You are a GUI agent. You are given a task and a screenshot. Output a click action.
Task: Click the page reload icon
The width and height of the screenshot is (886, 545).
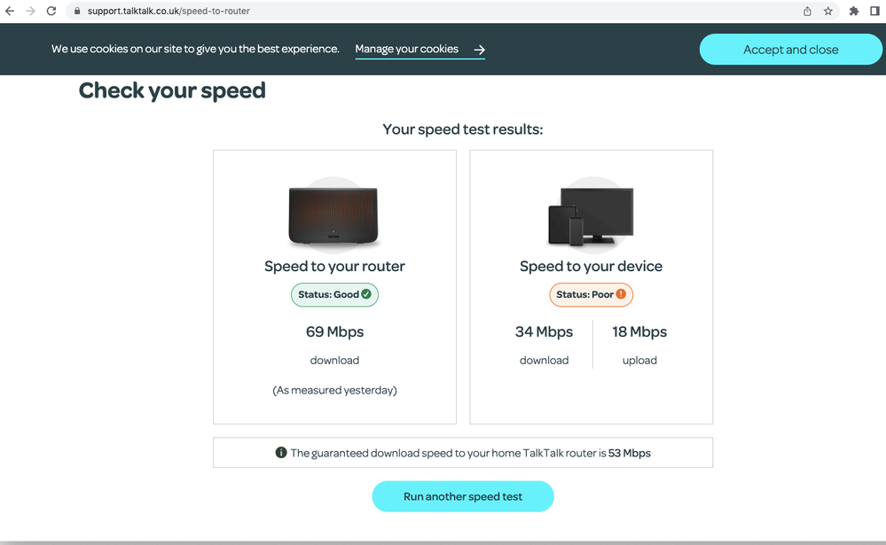tap(51, 11)
